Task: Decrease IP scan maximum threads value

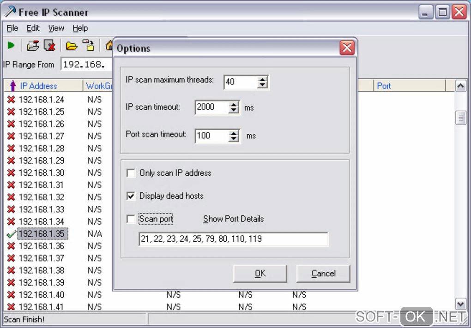Action: [262, 85]
